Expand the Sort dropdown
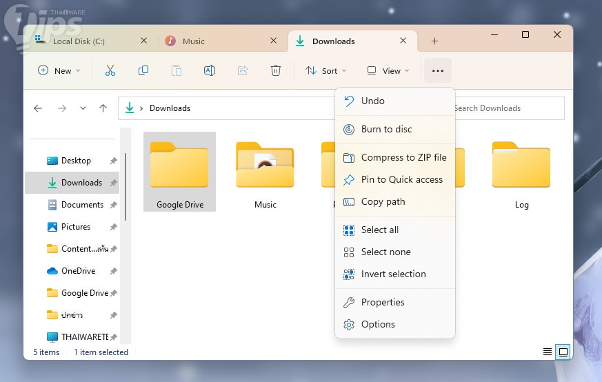 click(x=326, y=70)
